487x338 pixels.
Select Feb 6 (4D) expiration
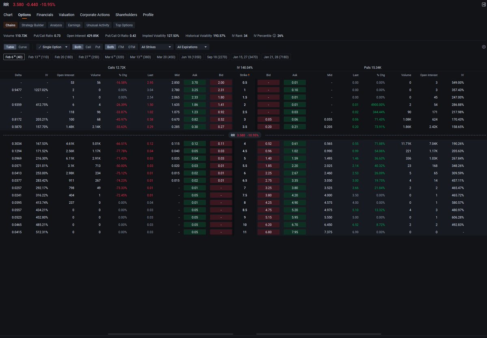(14, 57)
